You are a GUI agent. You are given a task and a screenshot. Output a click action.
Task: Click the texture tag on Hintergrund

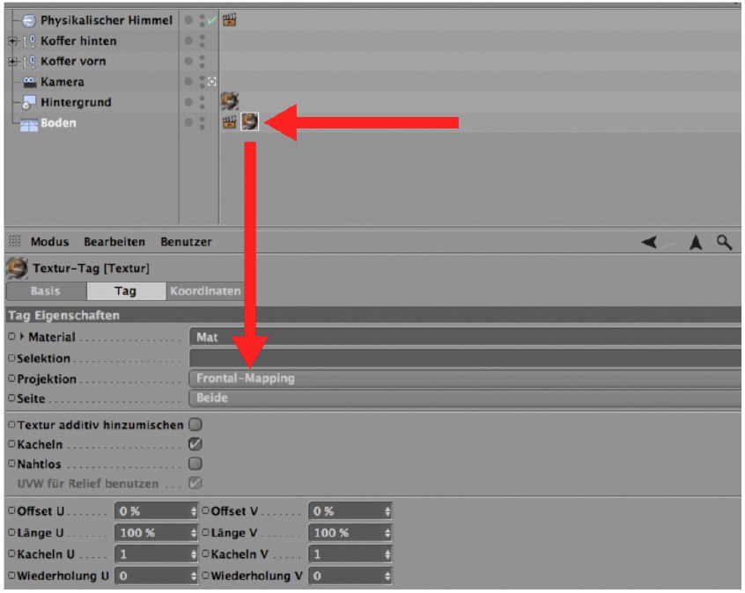pos(230,101)
